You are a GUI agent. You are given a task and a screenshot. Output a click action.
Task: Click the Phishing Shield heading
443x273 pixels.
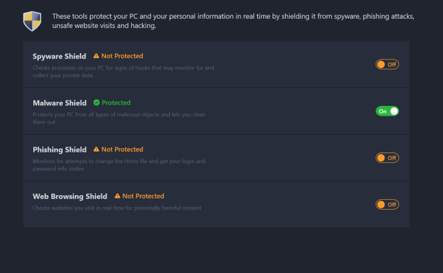click(x=59, y=150)
